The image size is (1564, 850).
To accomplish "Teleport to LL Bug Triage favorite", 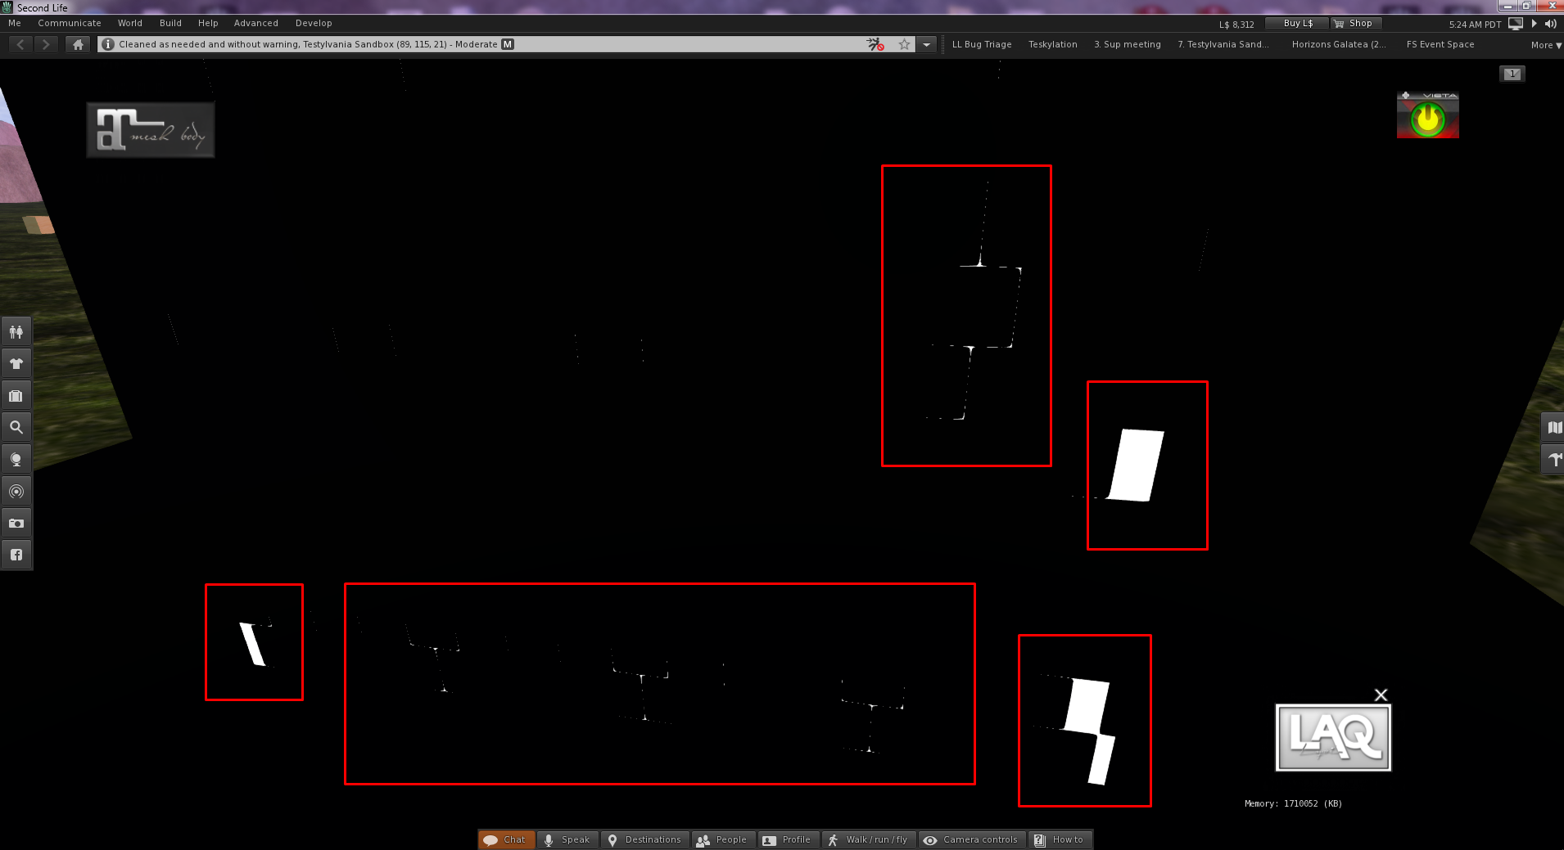I will [x=982, y=44].
